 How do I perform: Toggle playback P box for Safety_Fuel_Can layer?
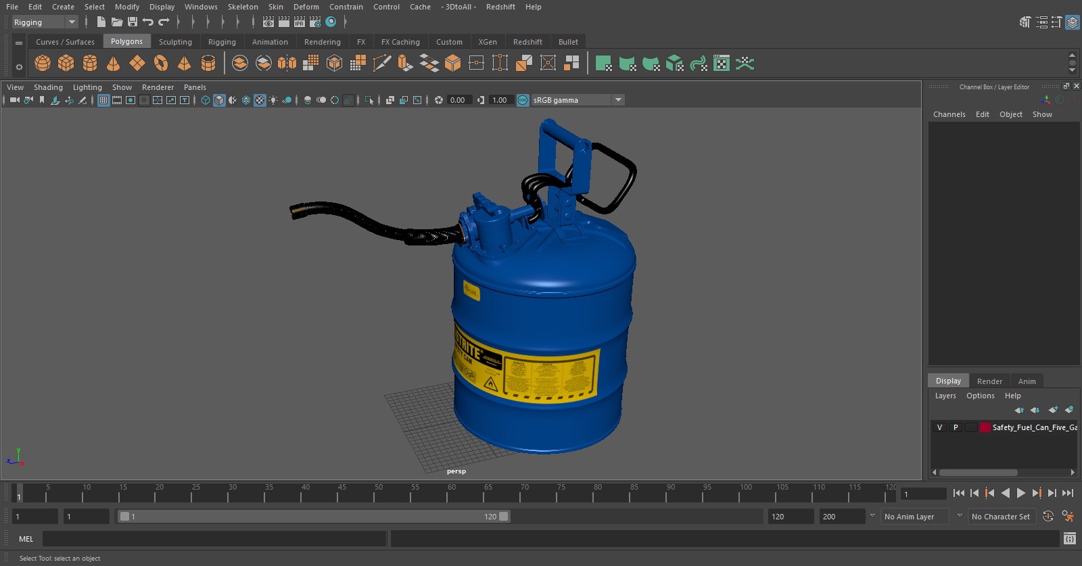(956, 427)
